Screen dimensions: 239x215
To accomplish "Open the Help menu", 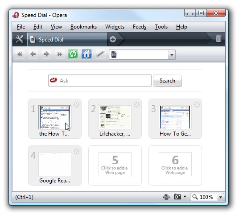I will click(x=181, y=27).
